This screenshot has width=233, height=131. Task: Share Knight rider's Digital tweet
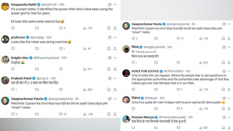(x=115, y=69)
